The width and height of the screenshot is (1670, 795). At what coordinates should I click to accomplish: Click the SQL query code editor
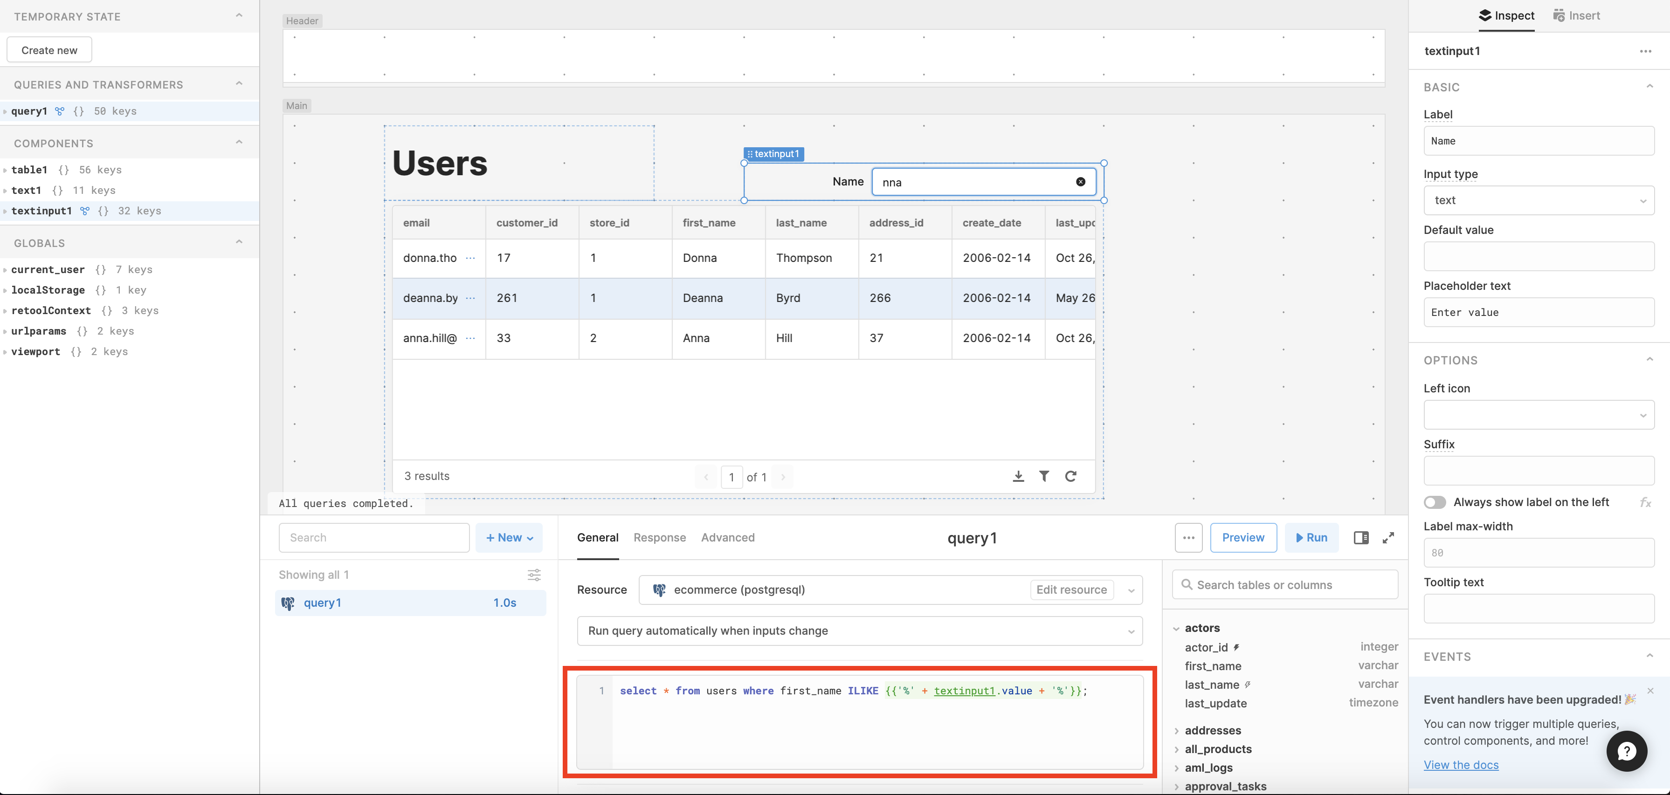860,722
